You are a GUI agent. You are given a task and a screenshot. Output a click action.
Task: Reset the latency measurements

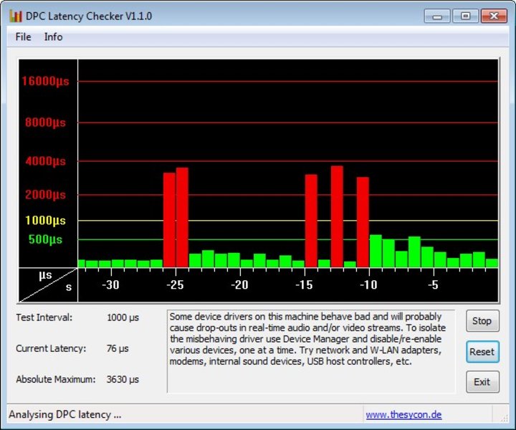tap(482, 352)
